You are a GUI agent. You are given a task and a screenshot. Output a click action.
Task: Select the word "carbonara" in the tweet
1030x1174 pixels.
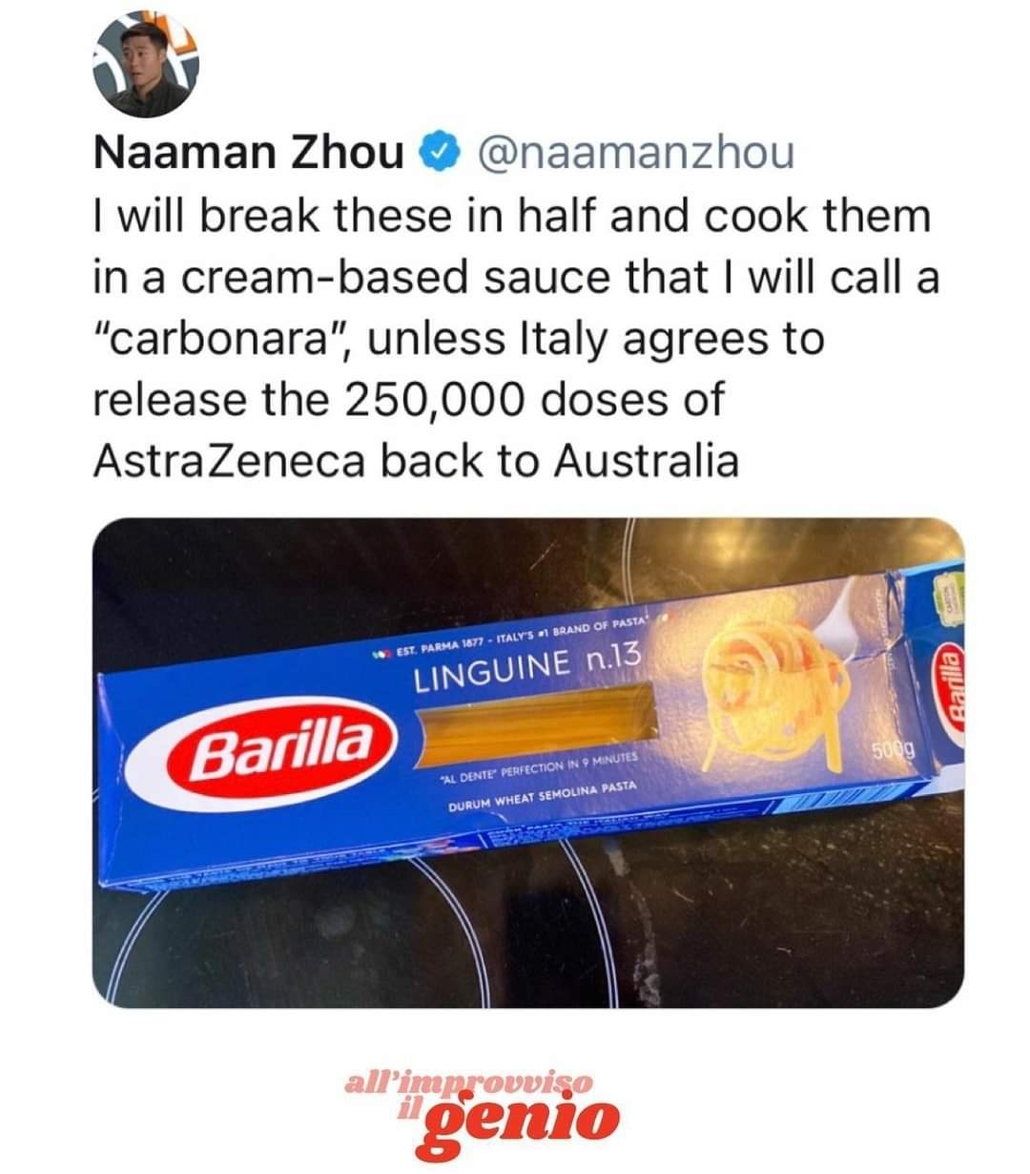coord(221,340)
